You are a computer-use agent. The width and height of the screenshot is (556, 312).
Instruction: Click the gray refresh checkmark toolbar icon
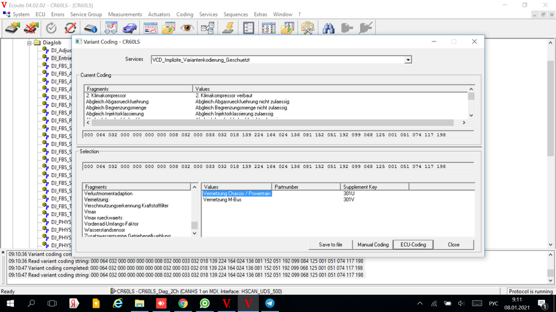(51, 28)
